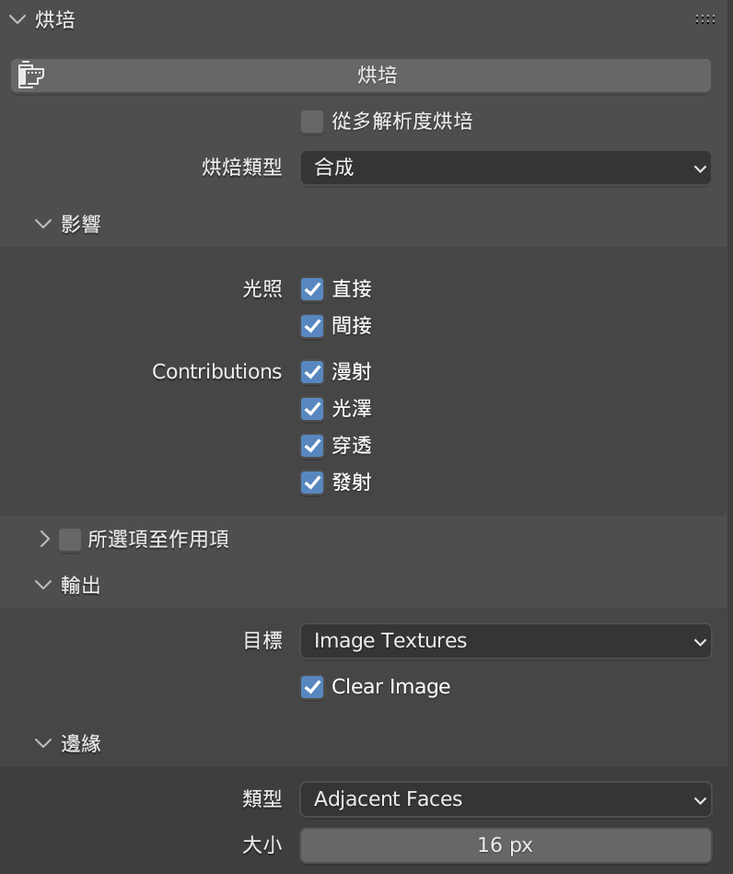The width and height of the screenshot is (733, 874).
Task: Disable the Clear Image checkbox
Action: [312, 686]
